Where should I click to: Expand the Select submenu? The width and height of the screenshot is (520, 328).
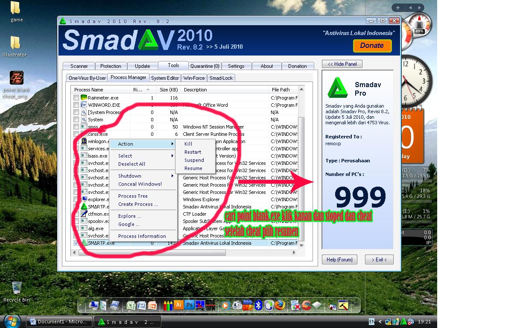(x=143, y=156)
